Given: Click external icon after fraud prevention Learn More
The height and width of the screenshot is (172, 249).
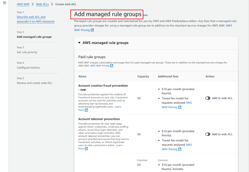Looking at the screenshot, I should coord(86,110).
